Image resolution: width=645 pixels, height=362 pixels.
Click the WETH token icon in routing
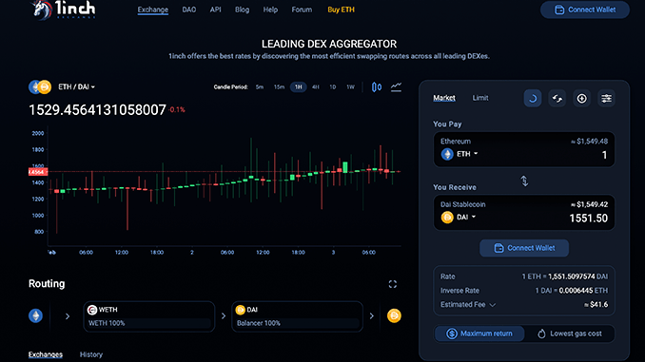(92, 310)
